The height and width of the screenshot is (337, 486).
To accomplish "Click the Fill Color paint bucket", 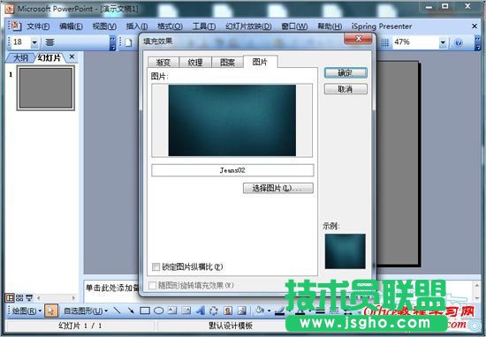I will click(x=260, y=310).
